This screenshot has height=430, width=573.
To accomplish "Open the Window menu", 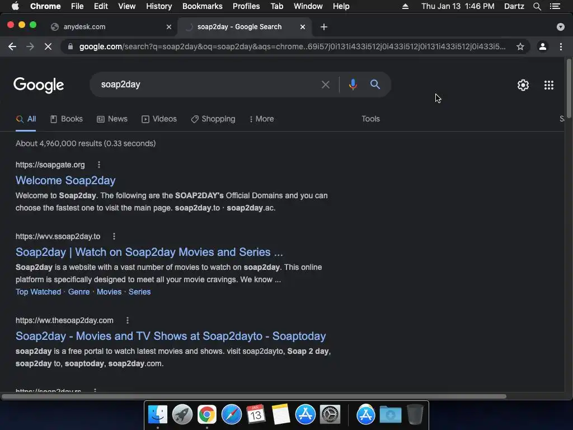I will point(308,6).
